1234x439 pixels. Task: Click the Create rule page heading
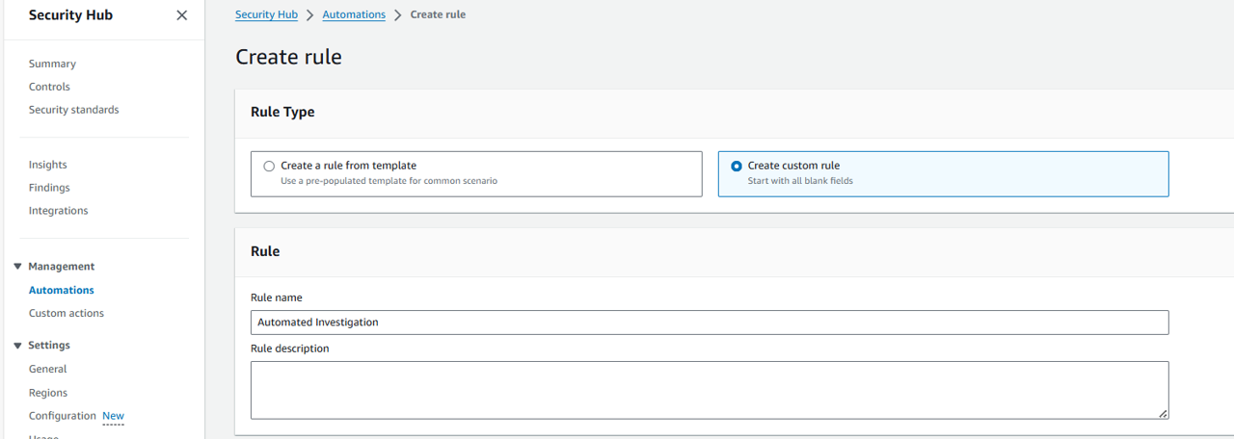(x=288, y=57)
